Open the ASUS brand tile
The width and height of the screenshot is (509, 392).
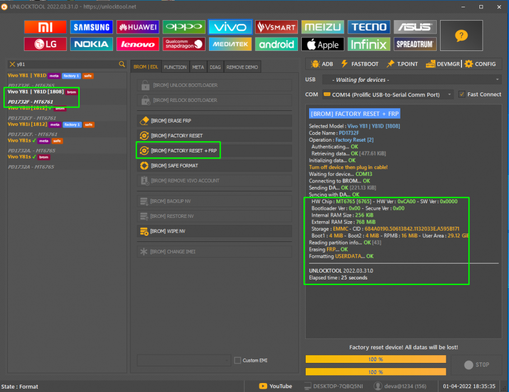coord(415,27)
